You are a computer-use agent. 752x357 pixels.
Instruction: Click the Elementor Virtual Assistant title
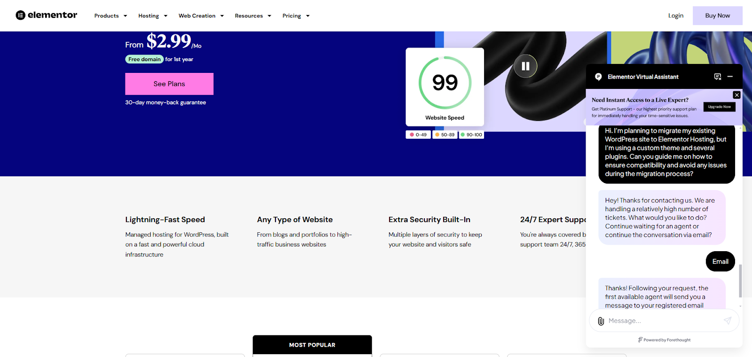[x=643, y=77]
